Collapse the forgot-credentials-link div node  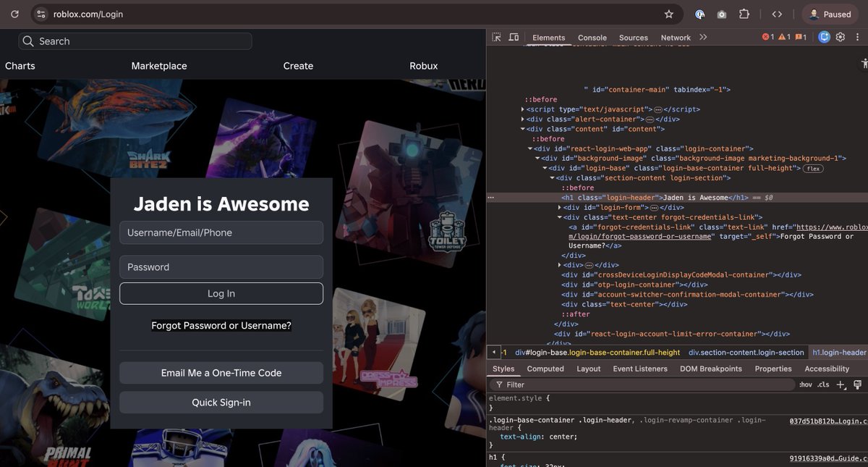[559, 216]
